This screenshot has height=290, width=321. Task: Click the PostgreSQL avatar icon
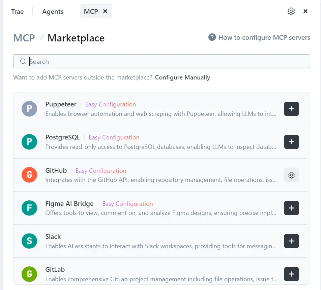(29, 142)
